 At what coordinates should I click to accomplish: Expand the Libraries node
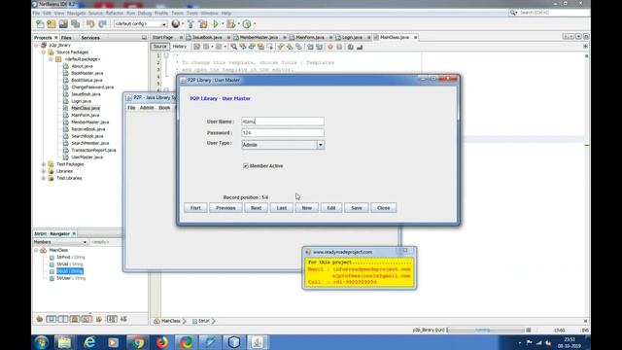[x=44, y=171]
